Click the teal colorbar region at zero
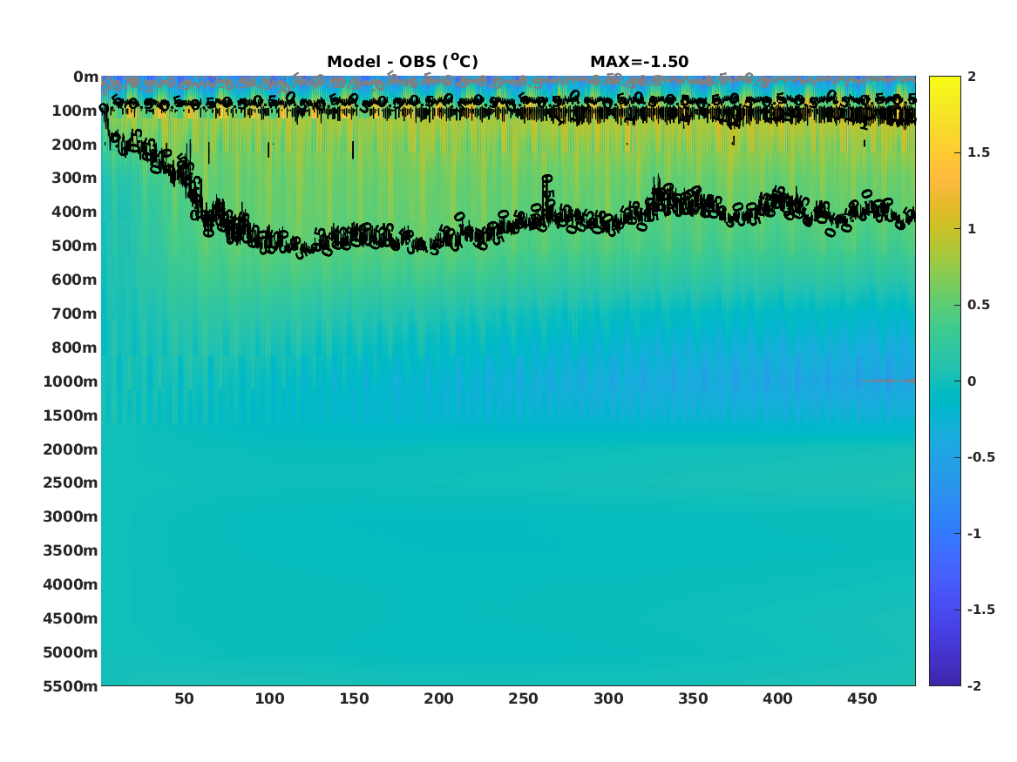 (945, 381)
